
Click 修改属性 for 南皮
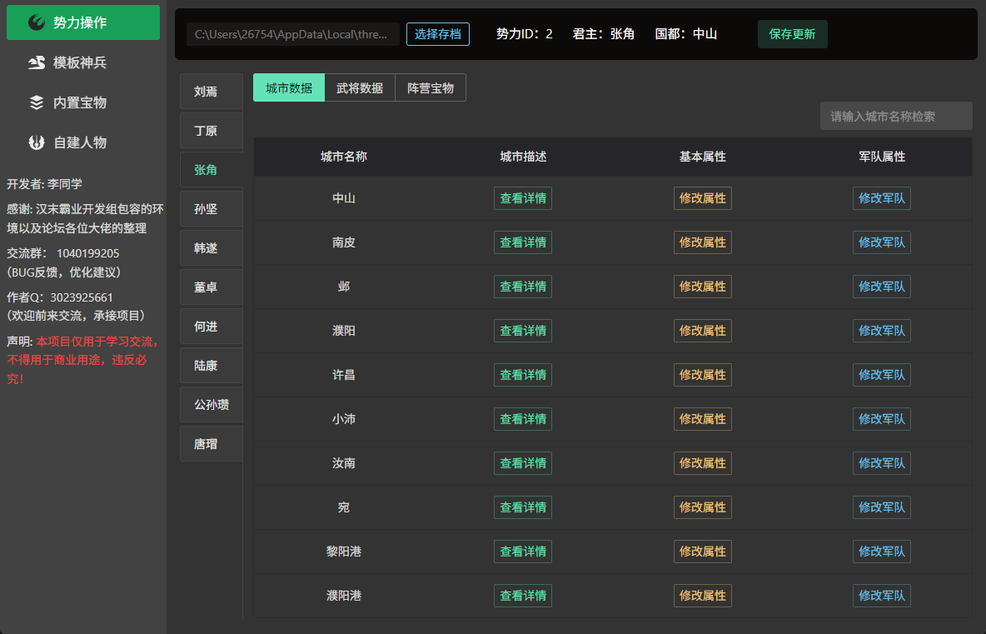tap(702, 242)
